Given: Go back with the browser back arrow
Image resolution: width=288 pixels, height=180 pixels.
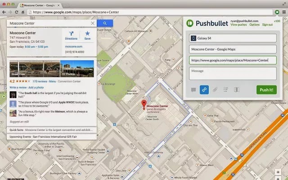Looking at the screenshot, I should [4, 12].
